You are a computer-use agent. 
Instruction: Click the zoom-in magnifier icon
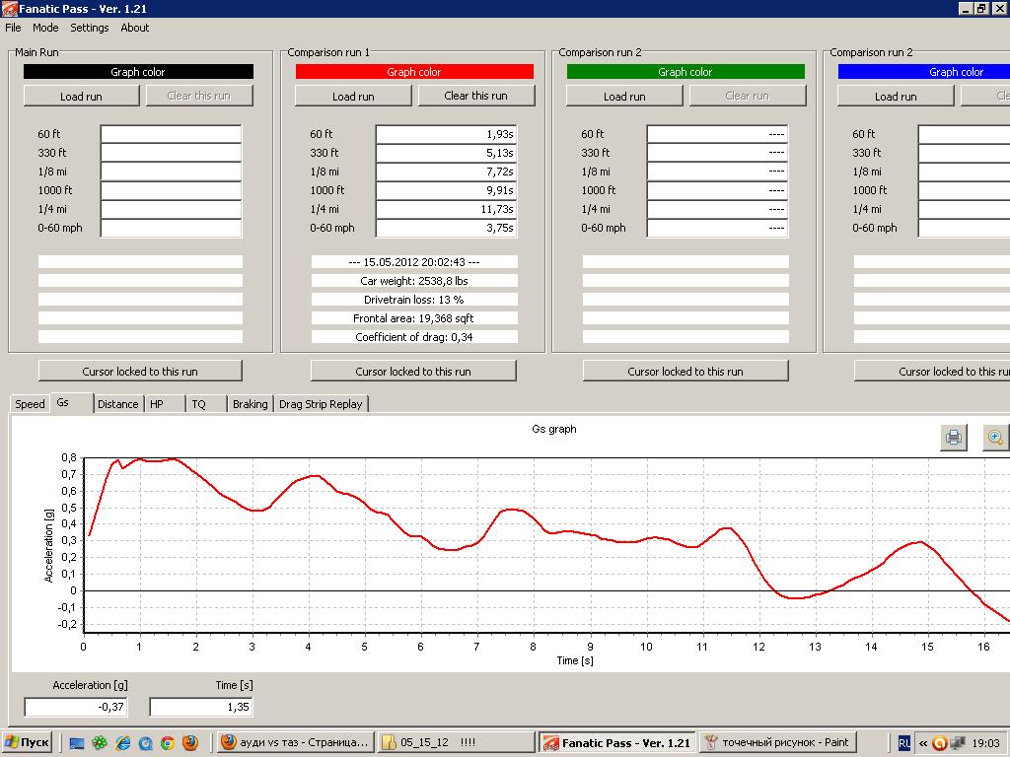(x=995, y=438)
